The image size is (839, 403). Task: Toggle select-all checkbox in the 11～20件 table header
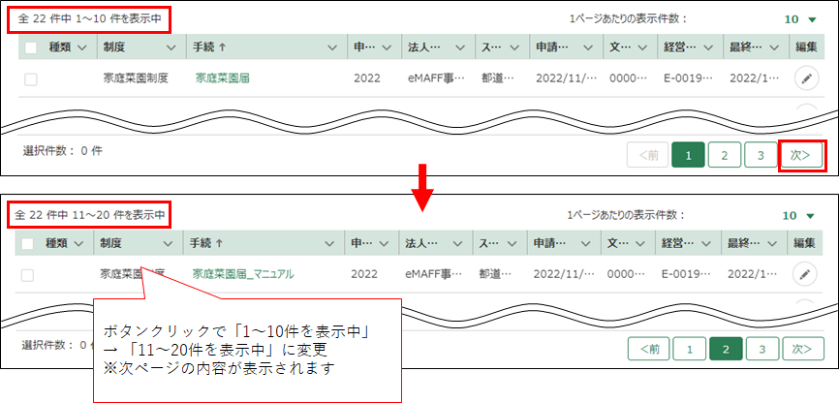click(x=28, y=244)
